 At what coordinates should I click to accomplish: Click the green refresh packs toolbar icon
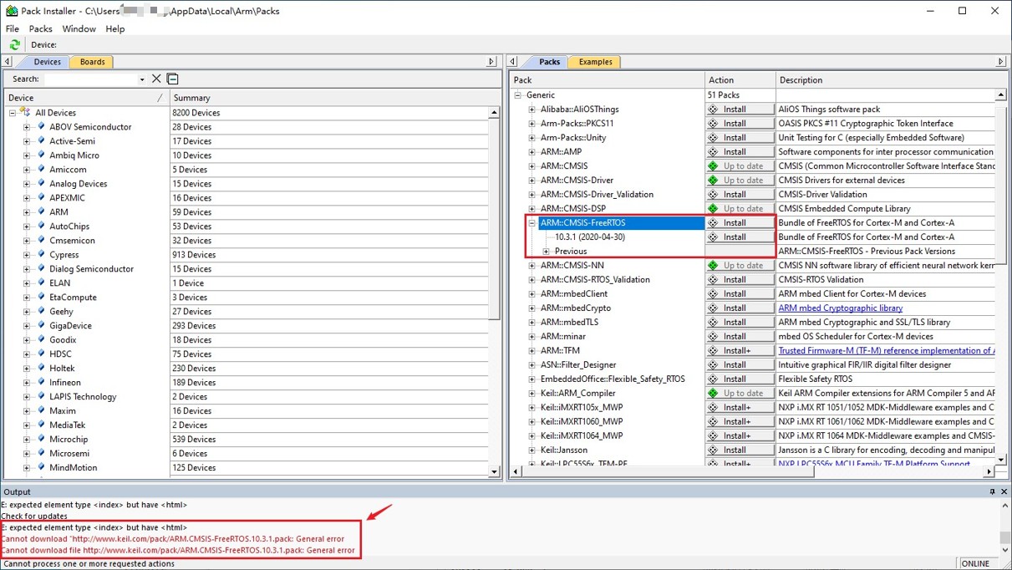pos(14,44)
